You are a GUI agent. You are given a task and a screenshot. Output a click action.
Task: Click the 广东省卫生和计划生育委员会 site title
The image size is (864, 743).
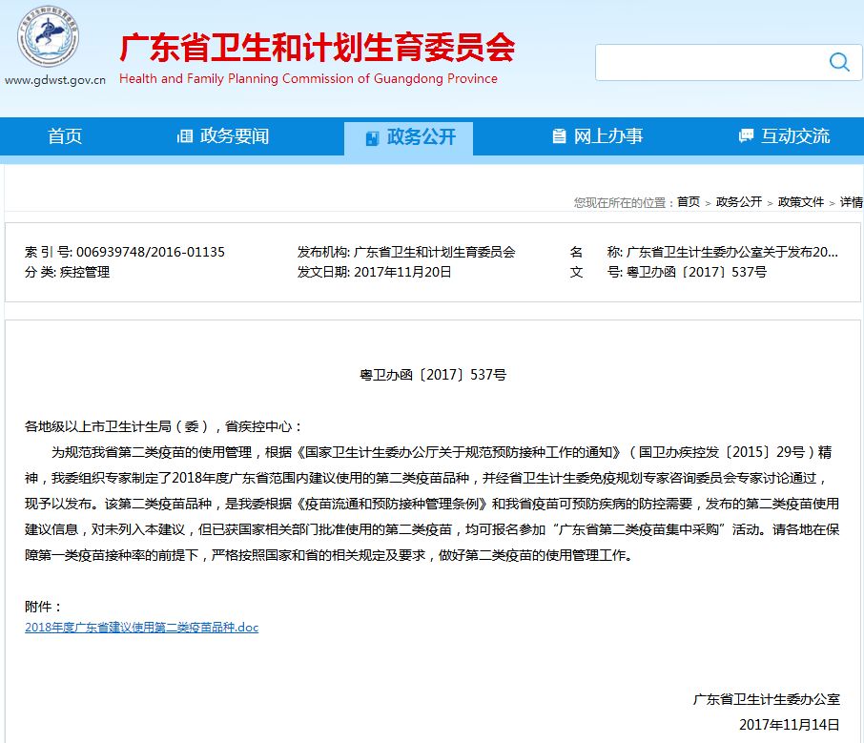(318, 48)
